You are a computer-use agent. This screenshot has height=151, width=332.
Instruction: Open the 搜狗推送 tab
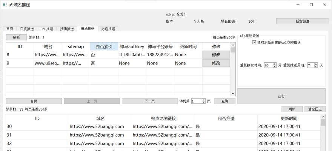click(67, 29)
